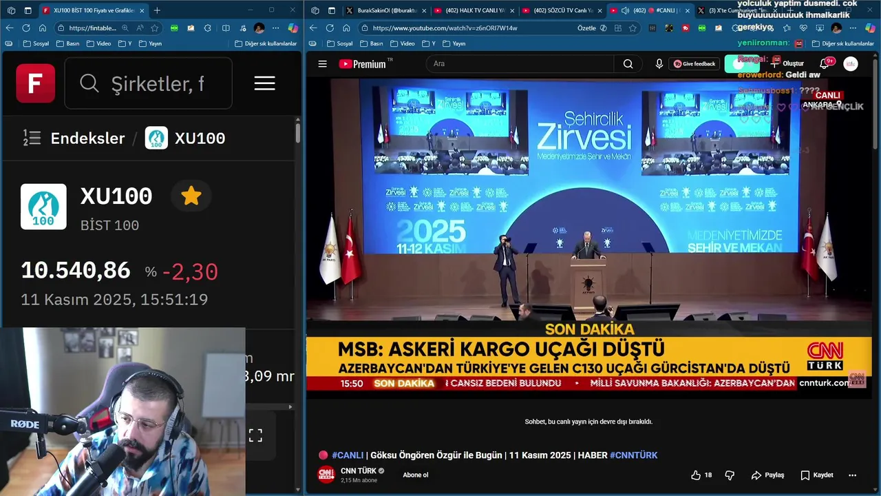Open Basın bookmarks folder in Fintables window

(x=67, y=43)
